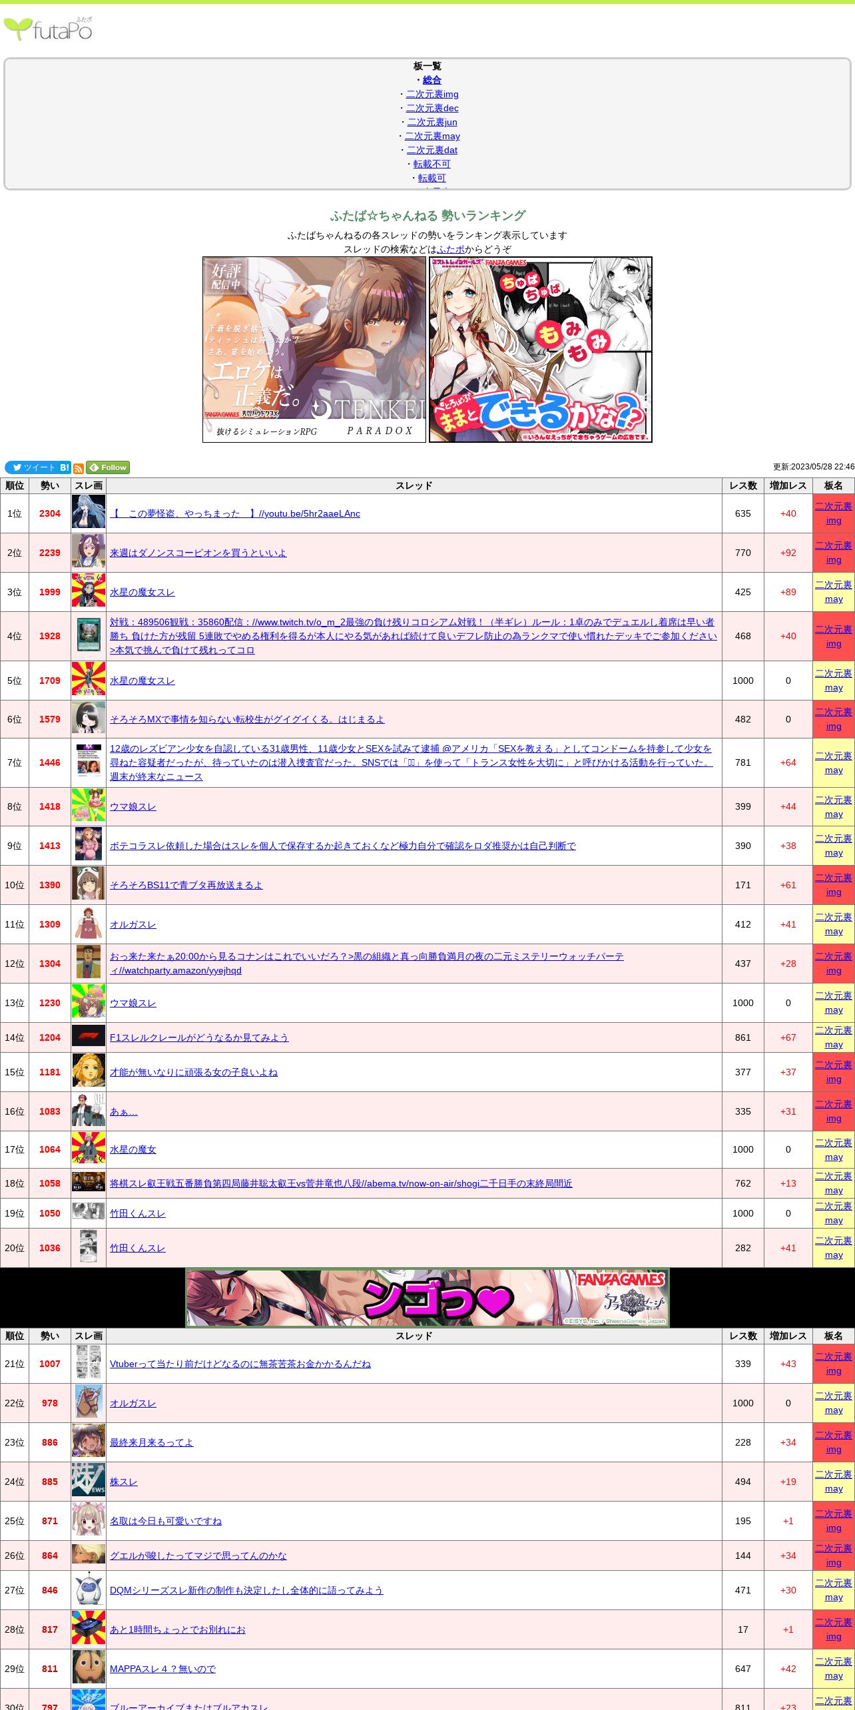This screenshot has height=1710, width=855.
Task: Click the 27位 DQM thread thumbnail
Action: click(89, 1588)
